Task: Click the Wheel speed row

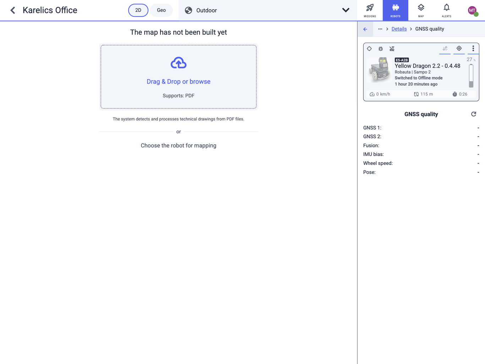Action: click(x=421, y=163)
